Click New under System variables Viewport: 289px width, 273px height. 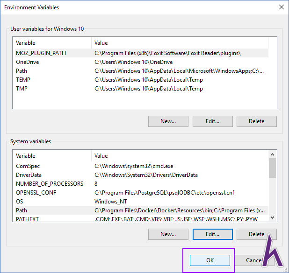[x=168, y=234]
